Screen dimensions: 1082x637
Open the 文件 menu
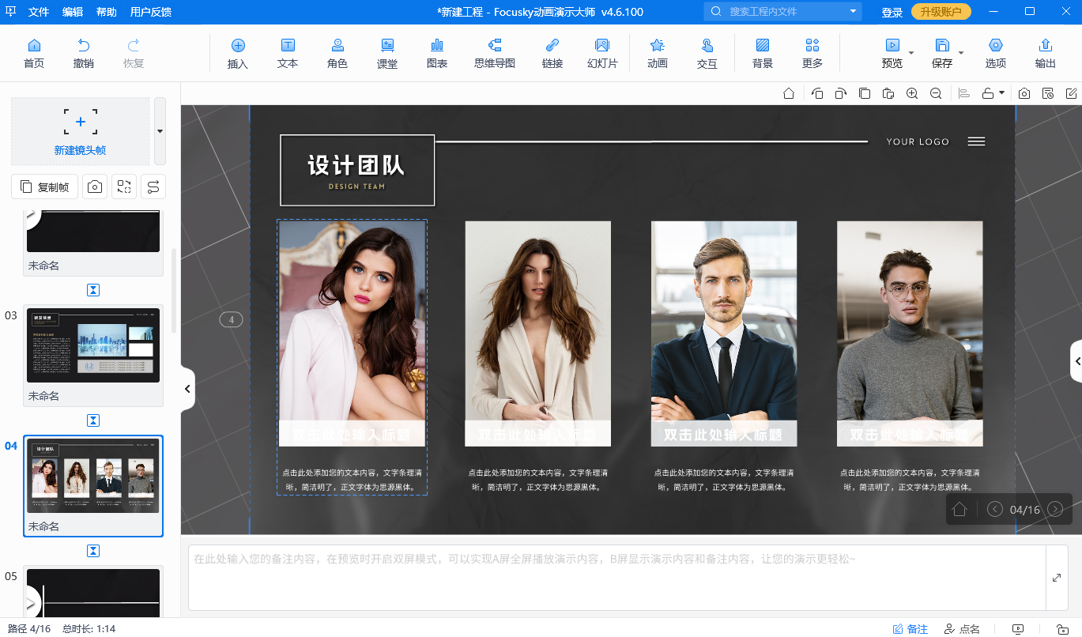click(38, 12)
